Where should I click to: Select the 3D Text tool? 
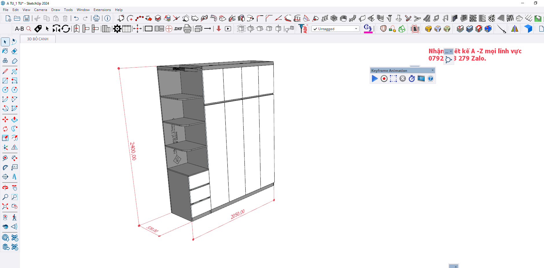14,177
